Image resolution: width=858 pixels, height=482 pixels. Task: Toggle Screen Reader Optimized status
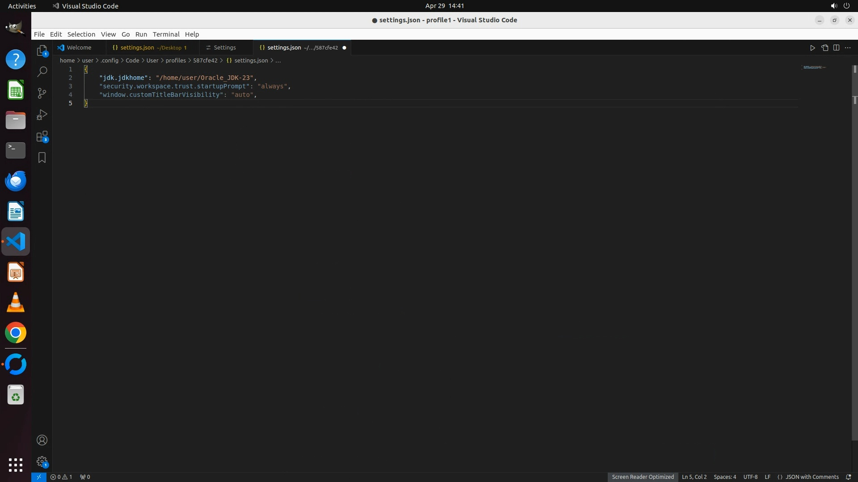click(x=643, y=477)
